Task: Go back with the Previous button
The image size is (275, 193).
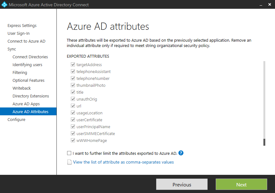Action: [182, 185]
